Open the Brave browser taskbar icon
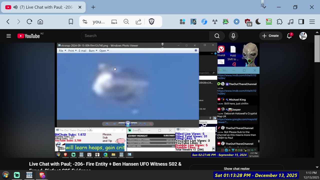The height and width of the screenshot is (180, 320). (42, 175)
